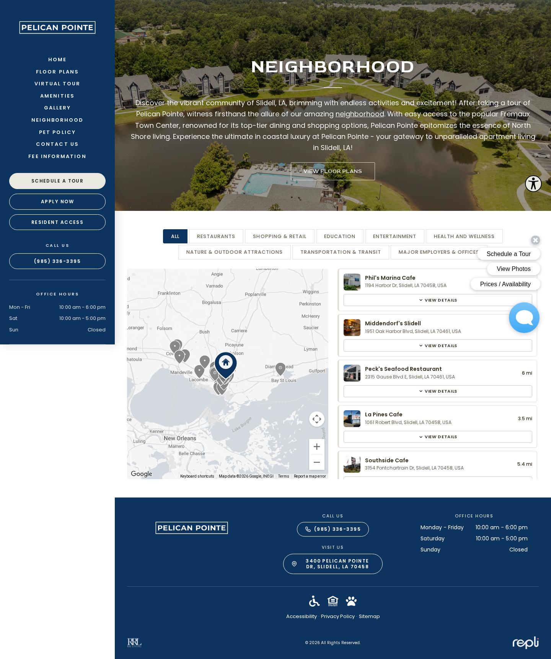
Task: Click the equal housing opportunity icon
Action: [333, 601]
